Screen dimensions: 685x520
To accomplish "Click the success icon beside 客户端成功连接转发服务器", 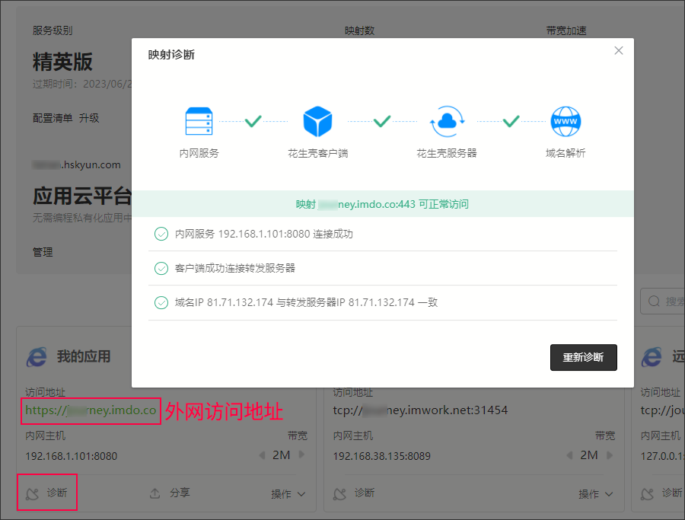I will click(x=161, y=268).
